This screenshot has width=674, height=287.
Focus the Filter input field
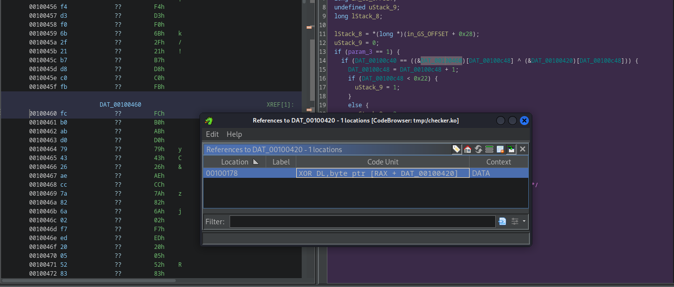(362, 221)
